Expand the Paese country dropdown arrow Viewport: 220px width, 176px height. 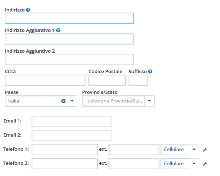pyautogui.click(x=72, y=101)
